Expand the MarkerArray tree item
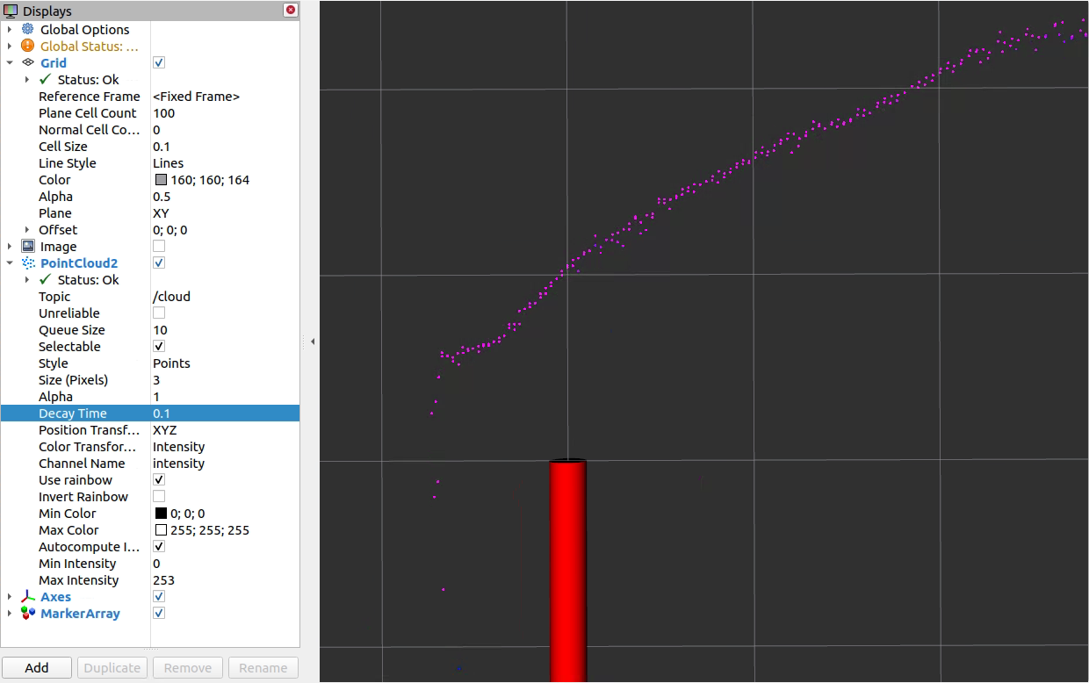Image resolution: width=1089 pixels, height=683 pixels. (10, 613)
